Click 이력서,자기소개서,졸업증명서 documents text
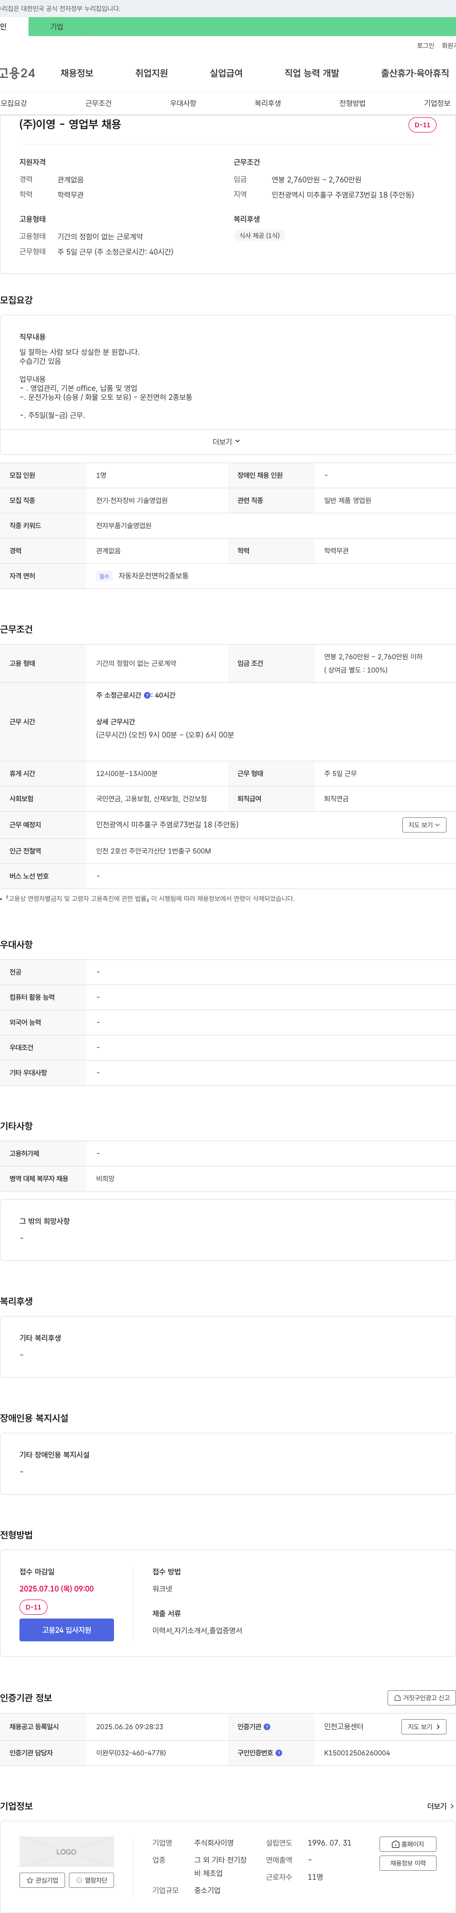This screenshot has width=456, height=1913. tap(197, 1630)
